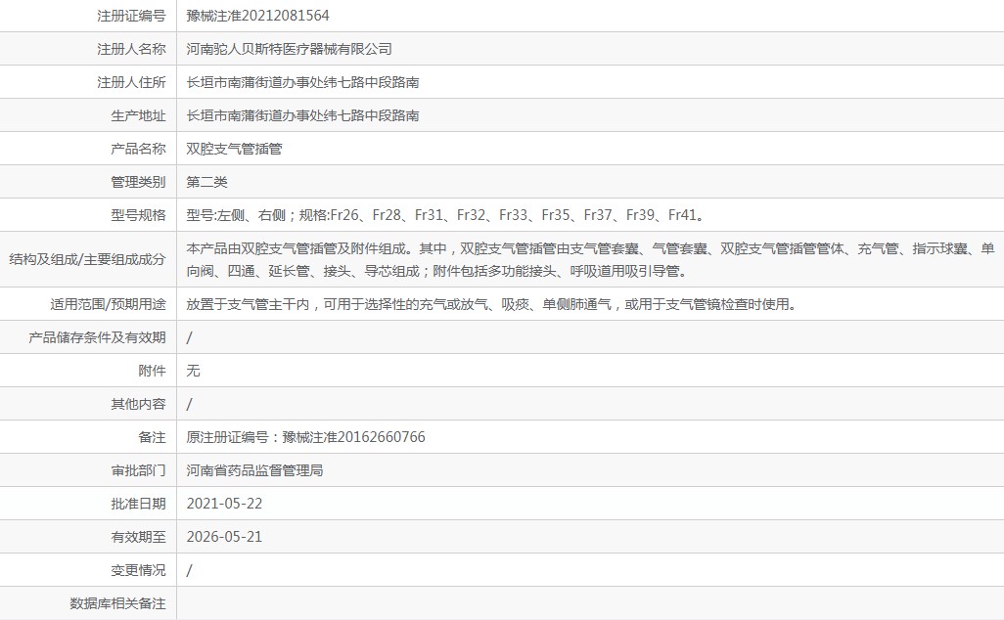
Task: Select the 数据库相关备注 label
Action: tap(117, 603)
